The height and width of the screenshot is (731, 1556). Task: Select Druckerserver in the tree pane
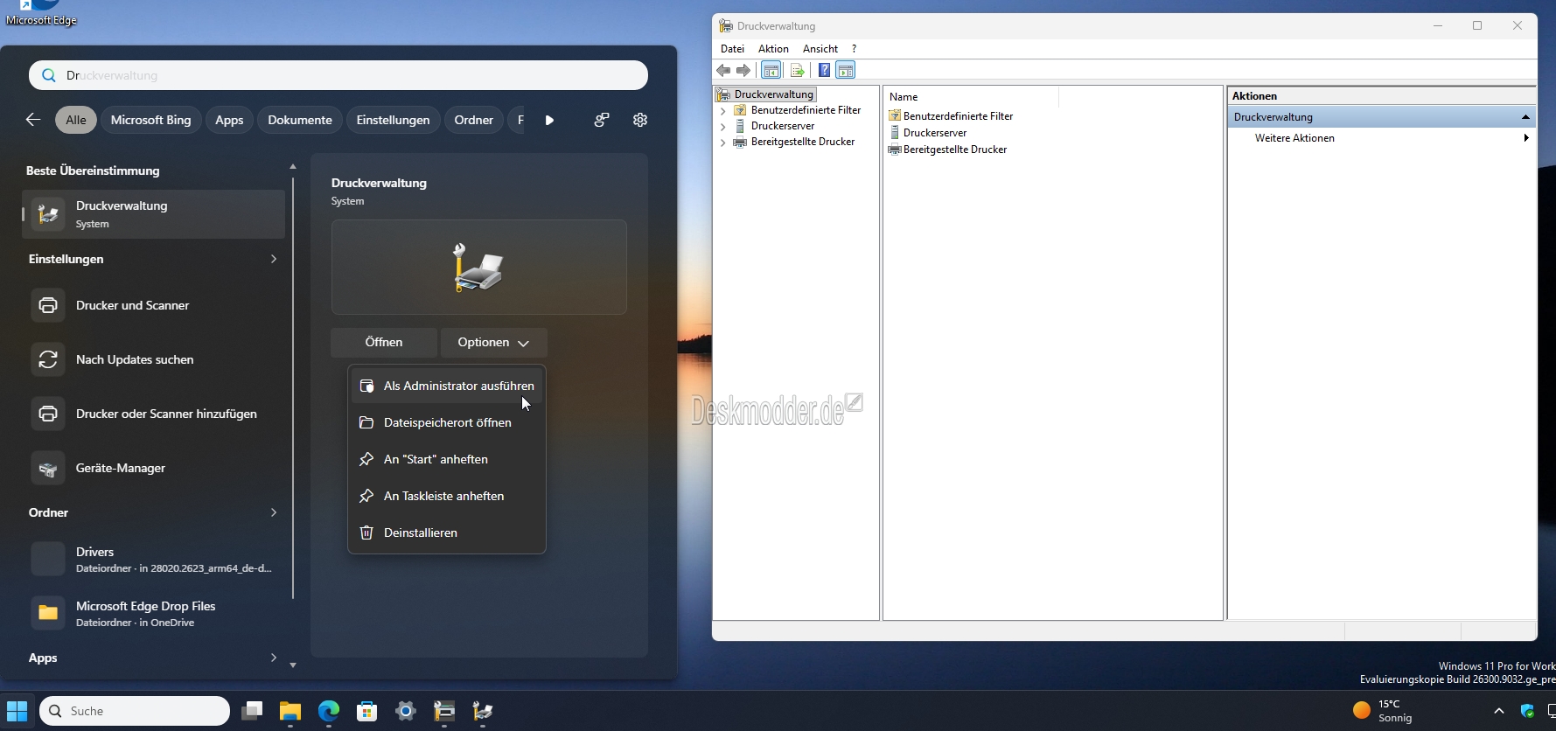coord(783,126)
